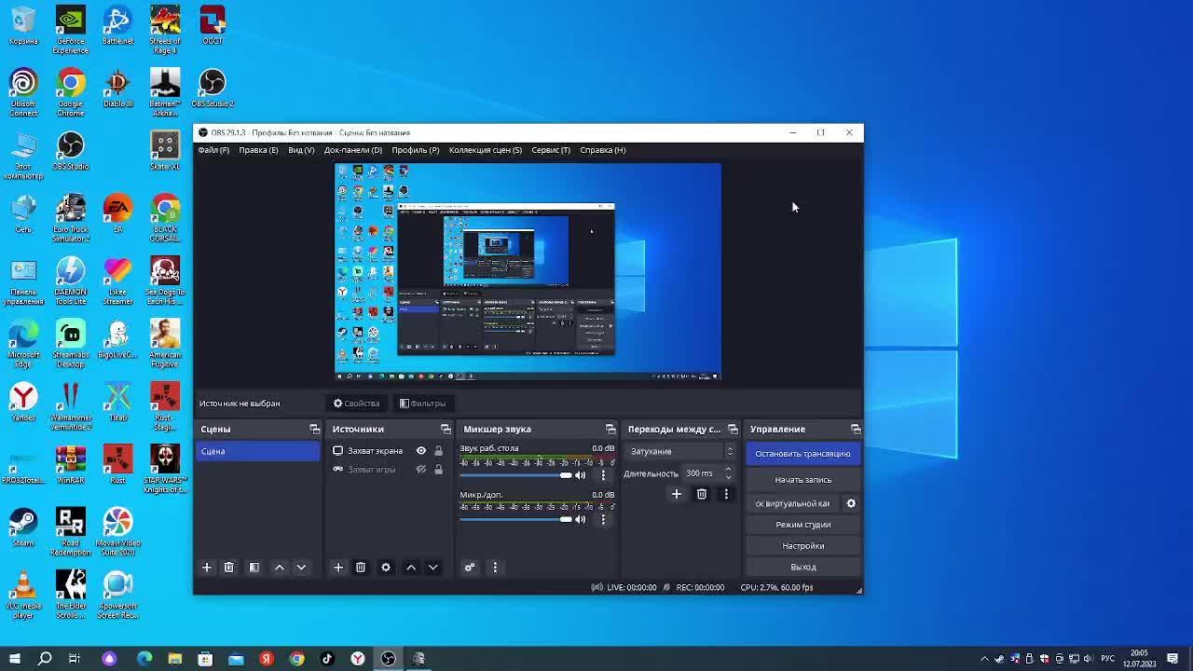Click Начать запись to start recording
The image size is (1193, 671).
click(x=802, y=480)
